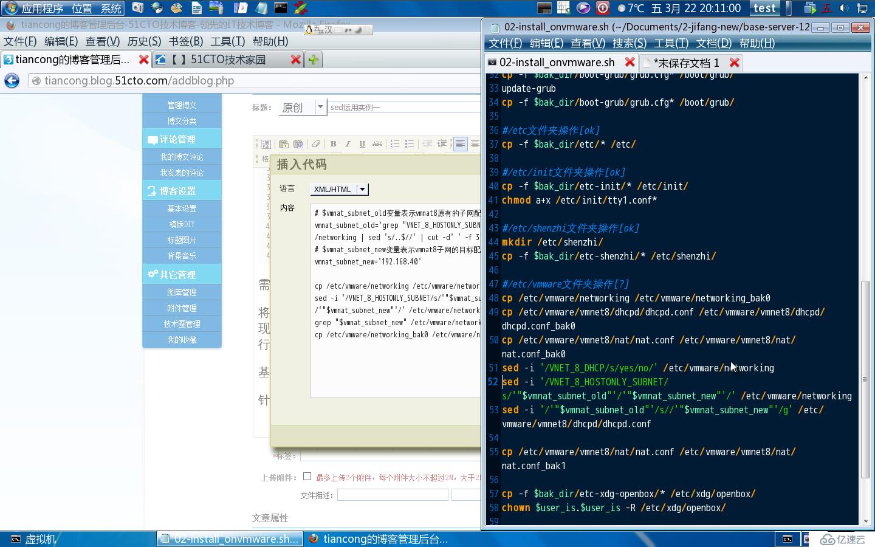Open 管理博文 sidebar link

coord(182,105)
